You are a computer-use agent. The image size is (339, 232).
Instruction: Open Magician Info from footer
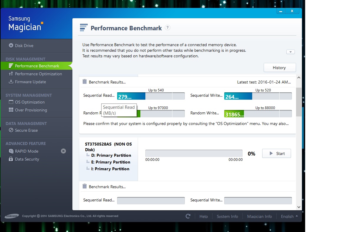[260, 216]
